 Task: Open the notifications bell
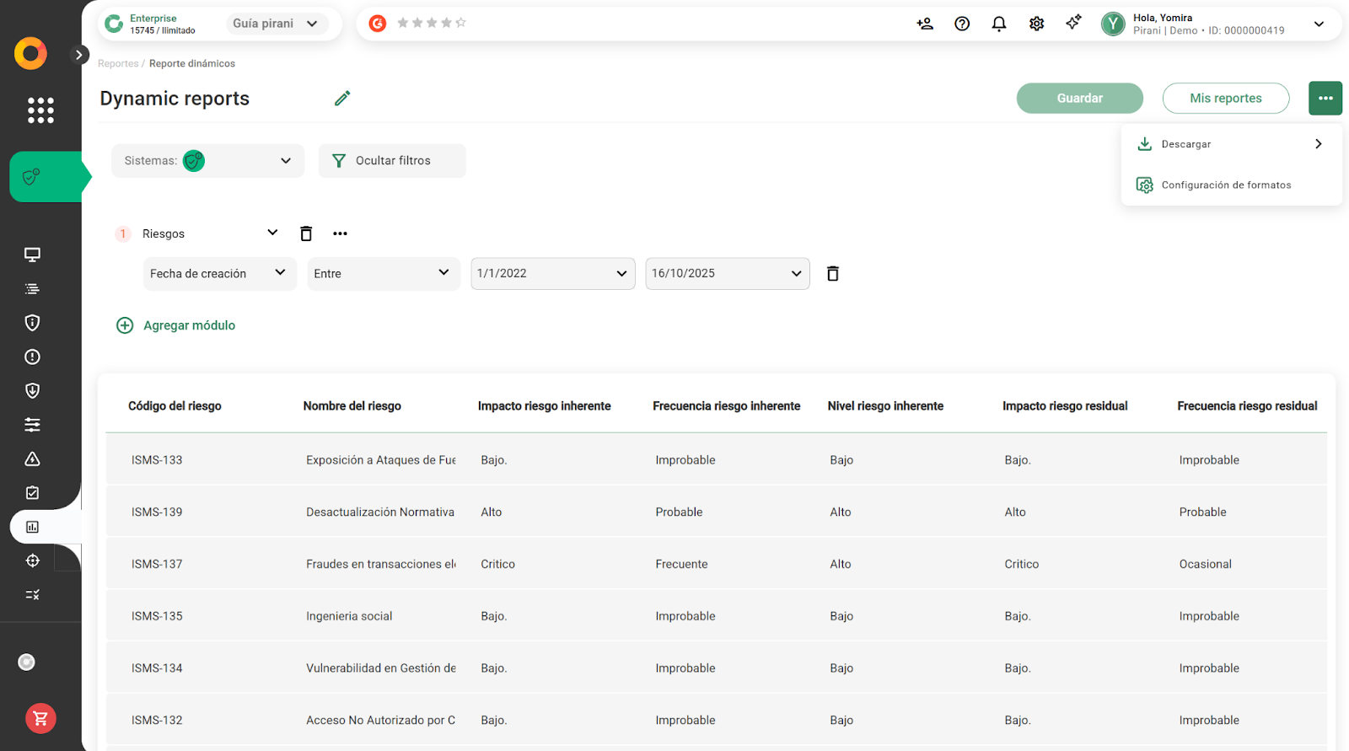pos(999,24)
